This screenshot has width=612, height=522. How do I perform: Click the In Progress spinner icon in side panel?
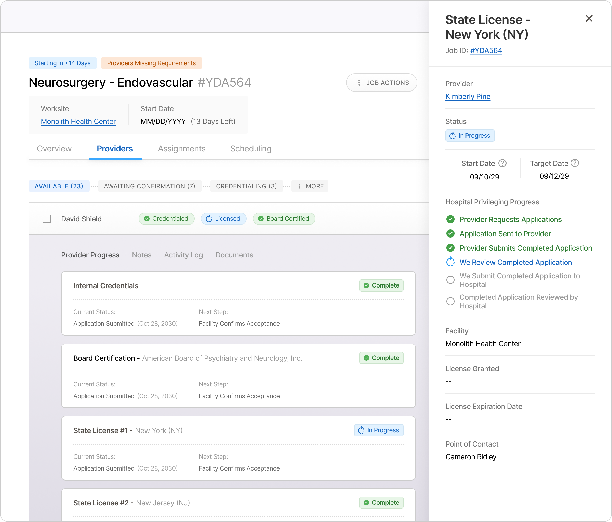(x=452, y=136)
